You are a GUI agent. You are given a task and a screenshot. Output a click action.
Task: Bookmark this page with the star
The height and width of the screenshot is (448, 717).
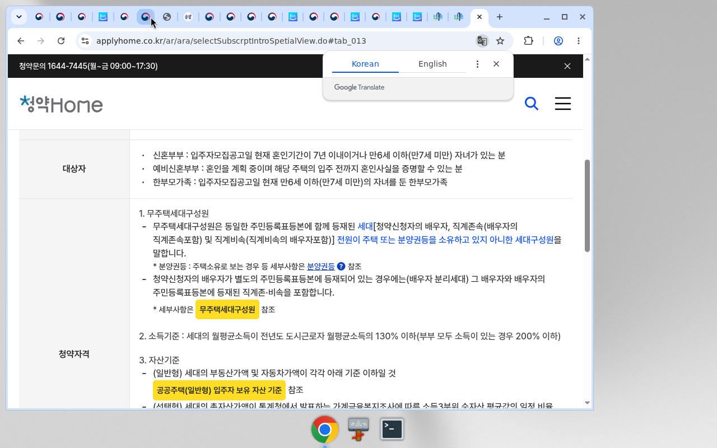[x=500, y=41]
